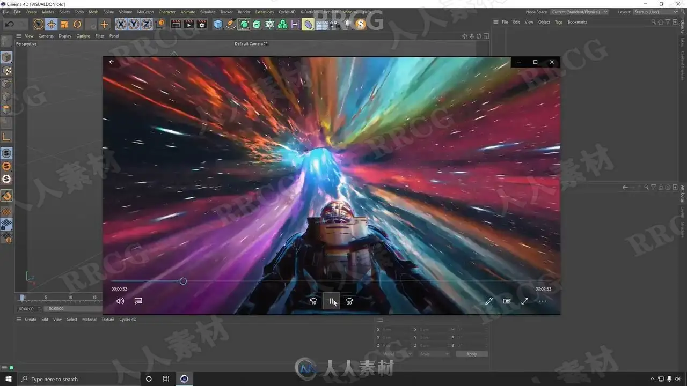This screenshot has height=386, width=687.
Task: Click the Windows Start button
Action: 9,378
